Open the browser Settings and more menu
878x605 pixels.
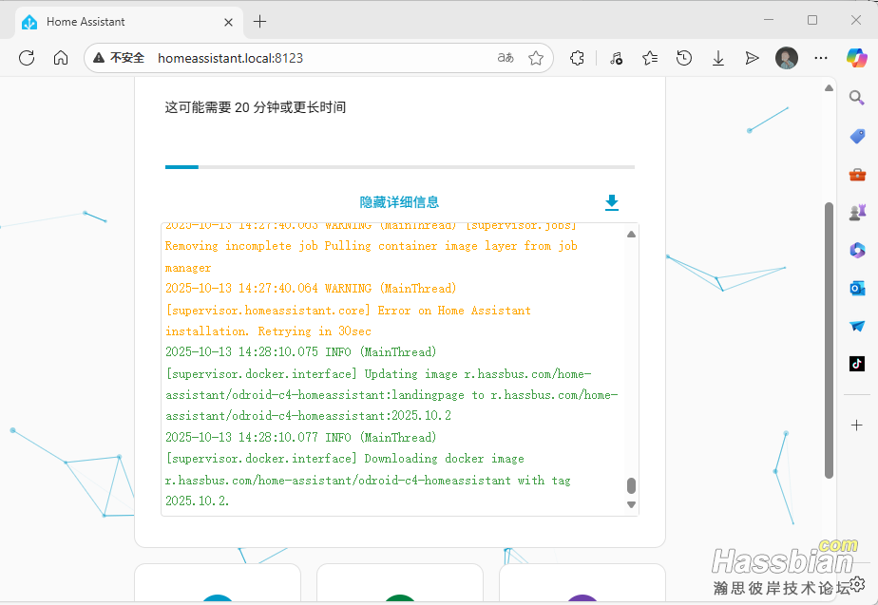pyautogui.click(x=822, y=58)
